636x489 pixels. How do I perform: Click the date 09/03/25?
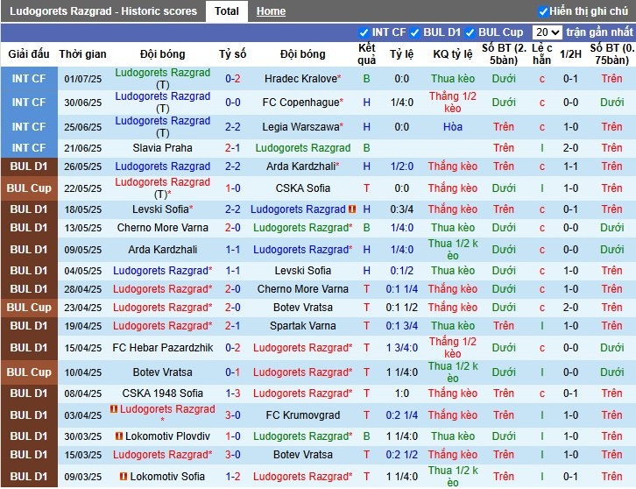point(82,476)
